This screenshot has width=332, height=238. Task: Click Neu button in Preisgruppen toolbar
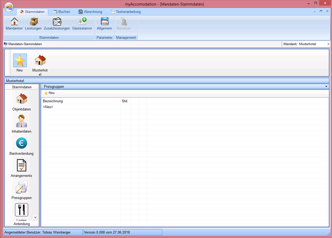49,93
